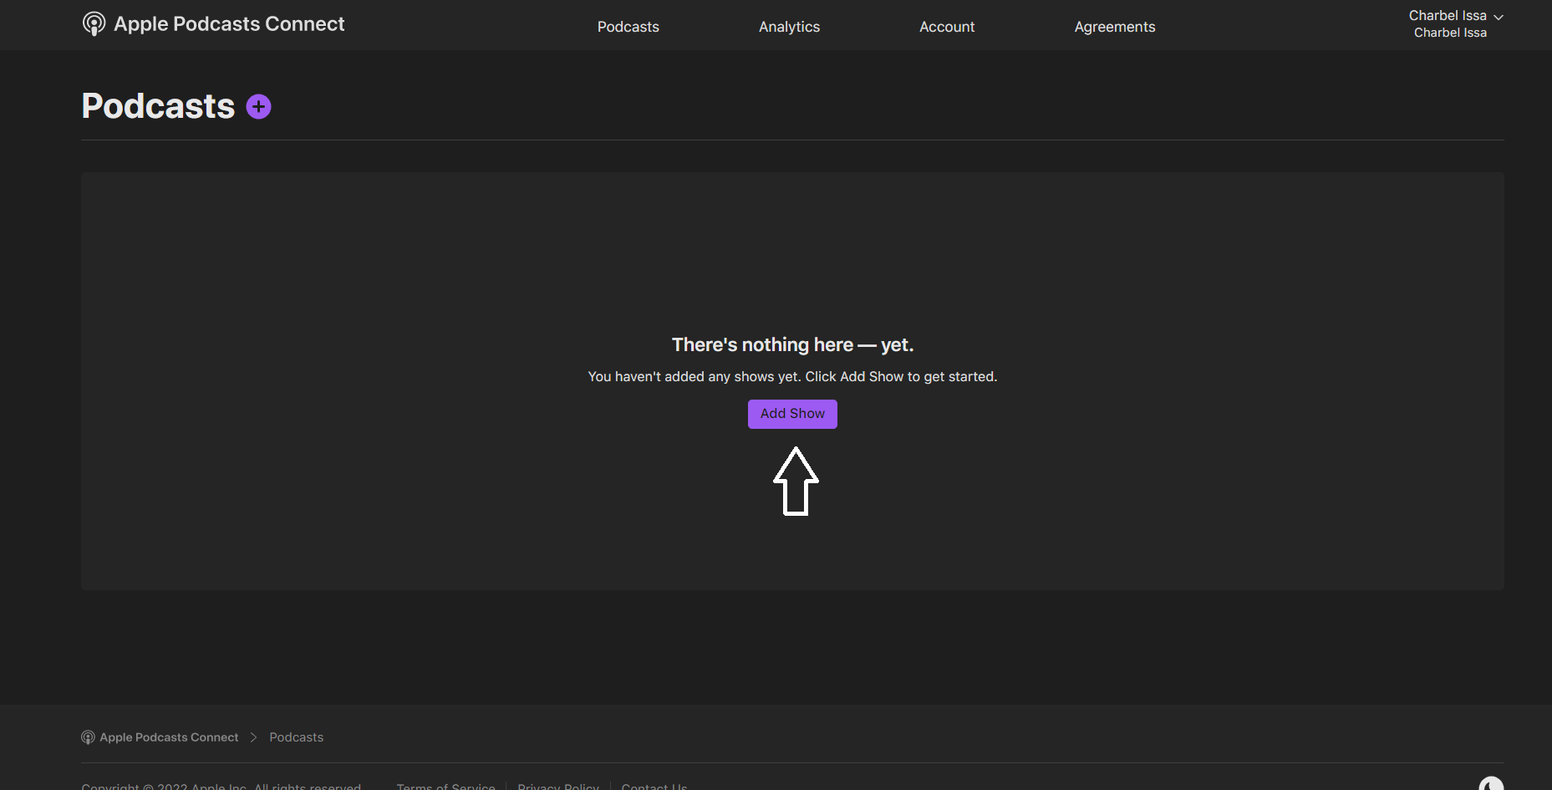Viewport: 1552px width, 790px height.
Task: Click the podcast icon in the footer breadcrumb
Action: pos(88,737)
